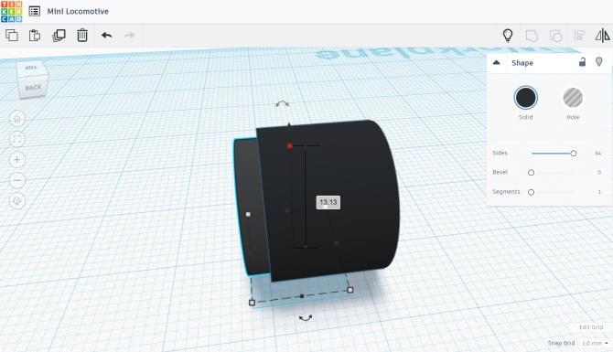
Task: Click the Redo arrow
Action: [129, 36]
